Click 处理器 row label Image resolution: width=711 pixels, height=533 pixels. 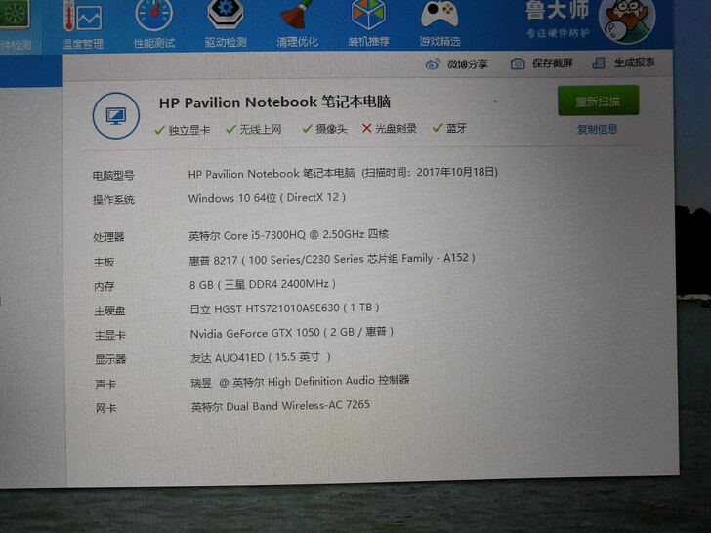click(x=108, y=237)
